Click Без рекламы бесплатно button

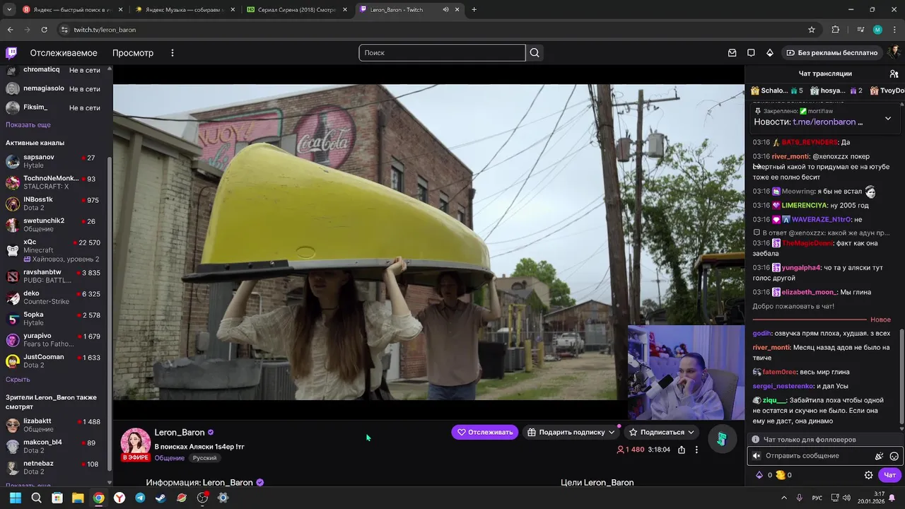click(x=831, y=53)
